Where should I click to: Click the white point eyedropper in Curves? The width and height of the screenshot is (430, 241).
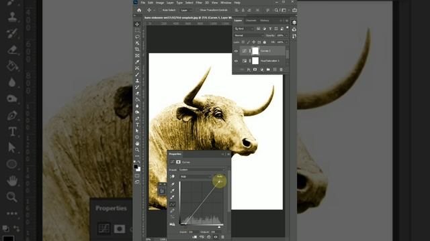173,197
